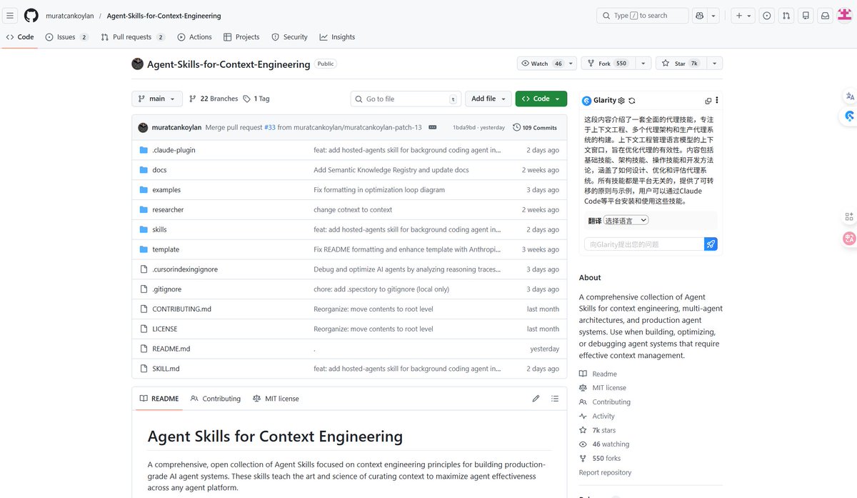This screenshot has height=498, width=857.
Task: Focus the Go to file search box
Action: 405,99
